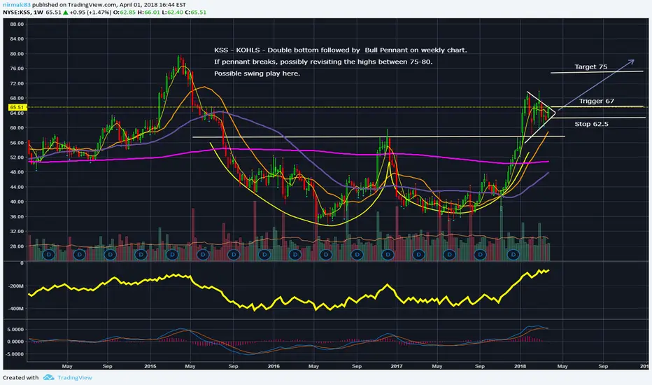Viewport: 652px width, 385px height.
Task: Click the 80.00 price axis label
Action: pos(17,54)
